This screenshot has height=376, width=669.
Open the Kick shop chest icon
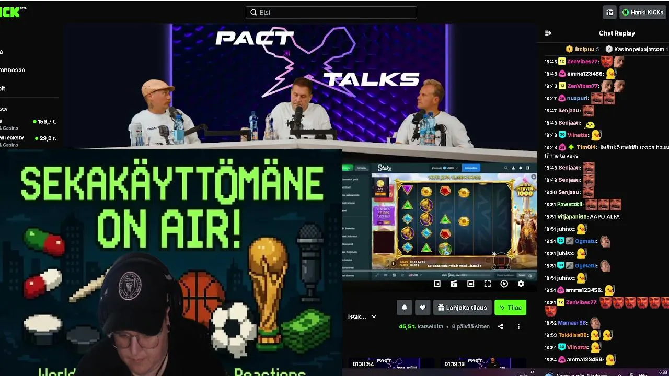pos(609,12)
